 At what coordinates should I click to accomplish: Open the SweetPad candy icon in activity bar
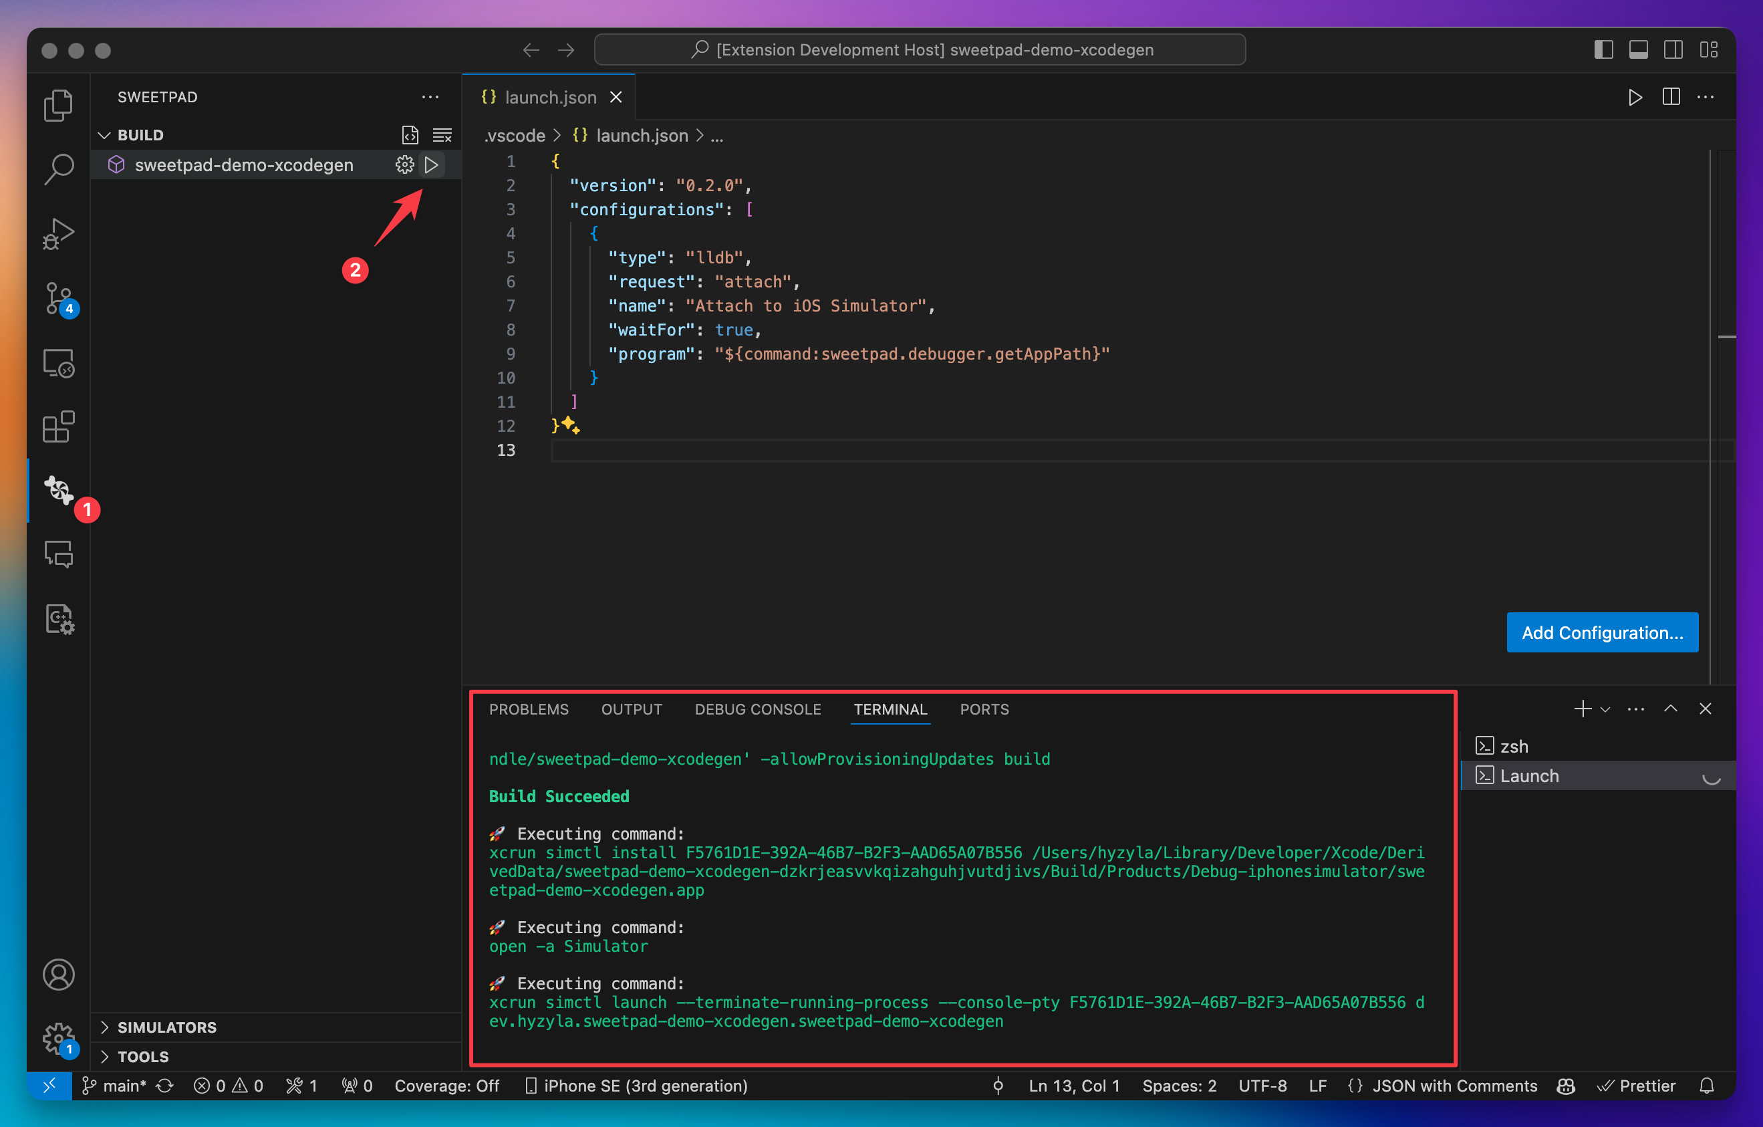pyautogui.click(x=59, y=490)
